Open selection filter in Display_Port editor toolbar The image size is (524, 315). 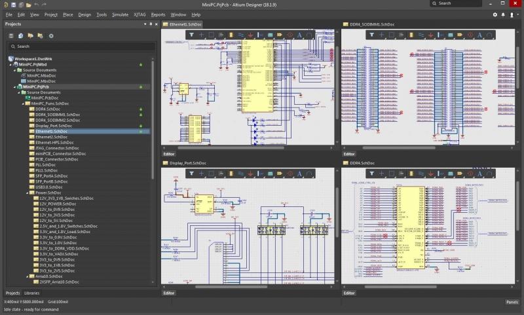[191, 174]
